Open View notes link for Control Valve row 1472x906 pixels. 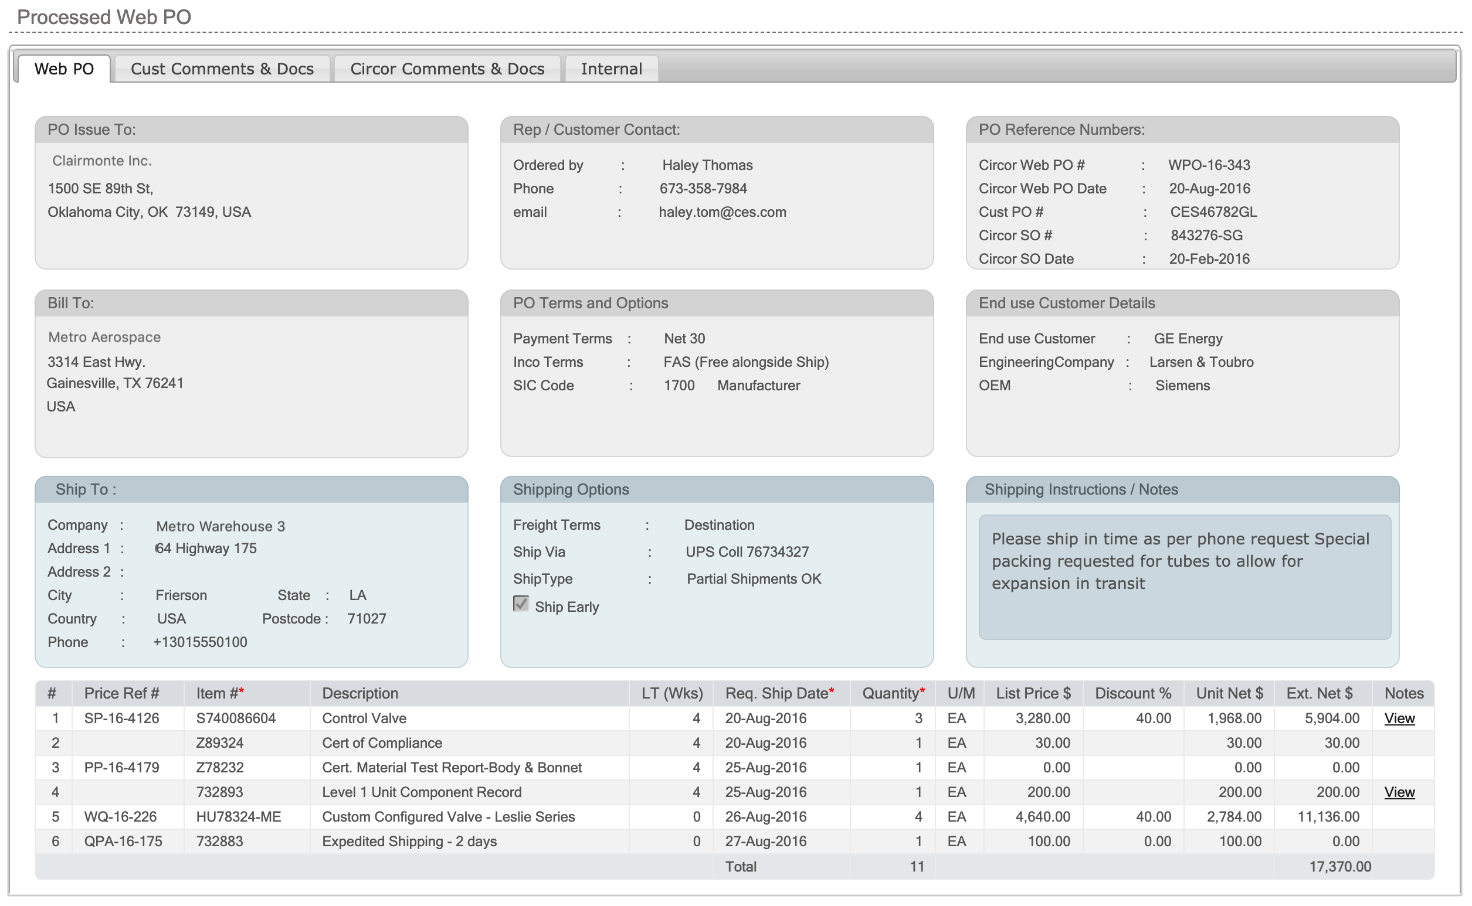click(1399, 718)
